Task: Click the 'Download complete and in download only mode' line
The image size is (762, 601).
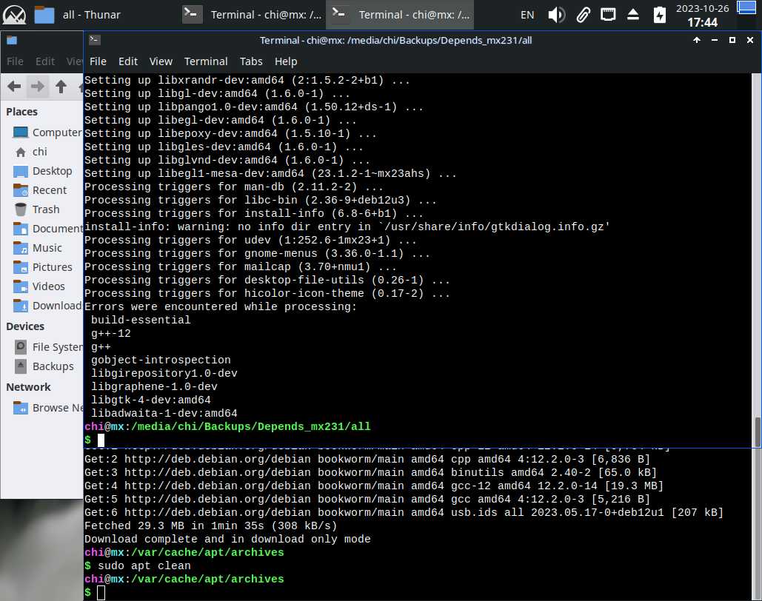Action: pyautogui.click(x=227, y=539)
